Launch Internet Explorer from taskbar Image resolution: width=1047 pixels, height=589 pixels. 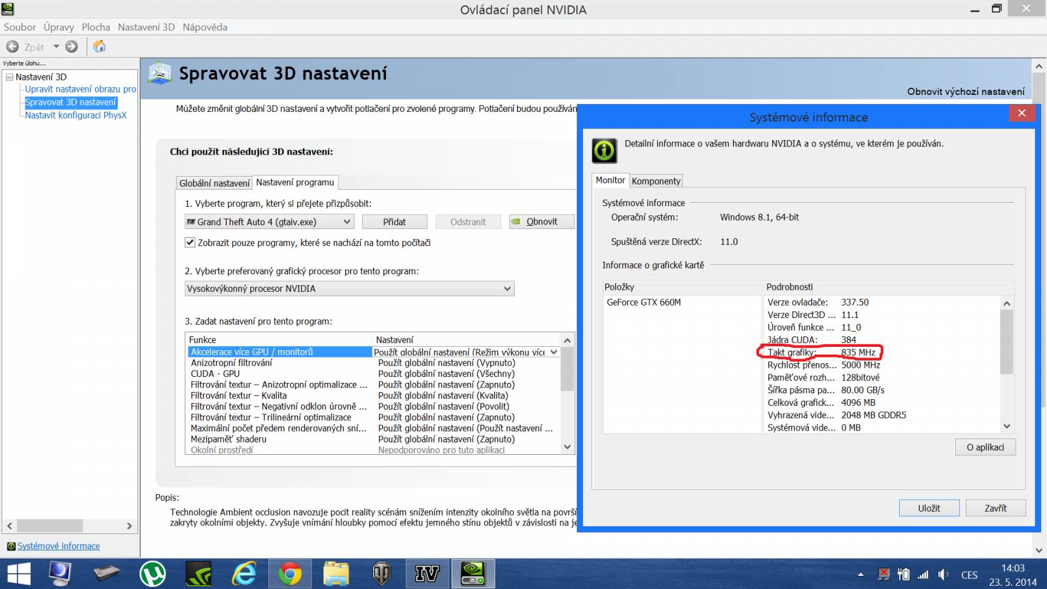pyautogui.click(x=245, y=575)
